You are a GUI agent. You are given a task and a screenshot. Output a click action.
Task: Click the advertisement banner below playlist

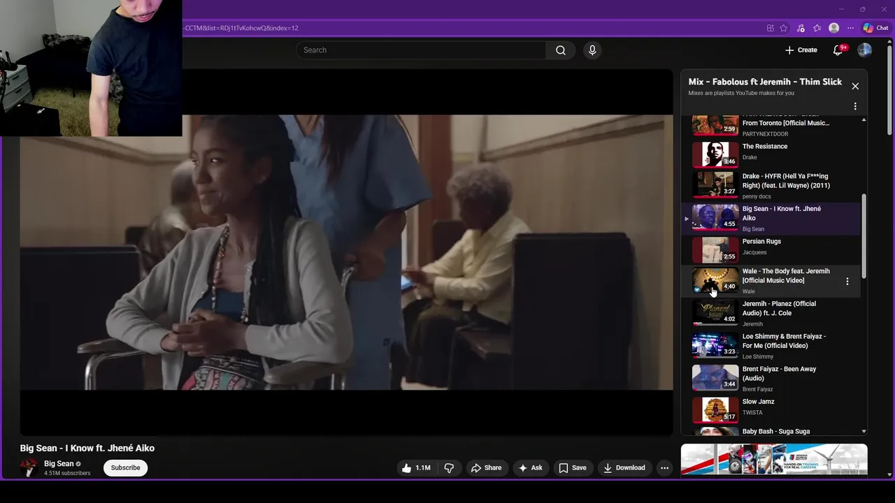[x=774, y=460]
